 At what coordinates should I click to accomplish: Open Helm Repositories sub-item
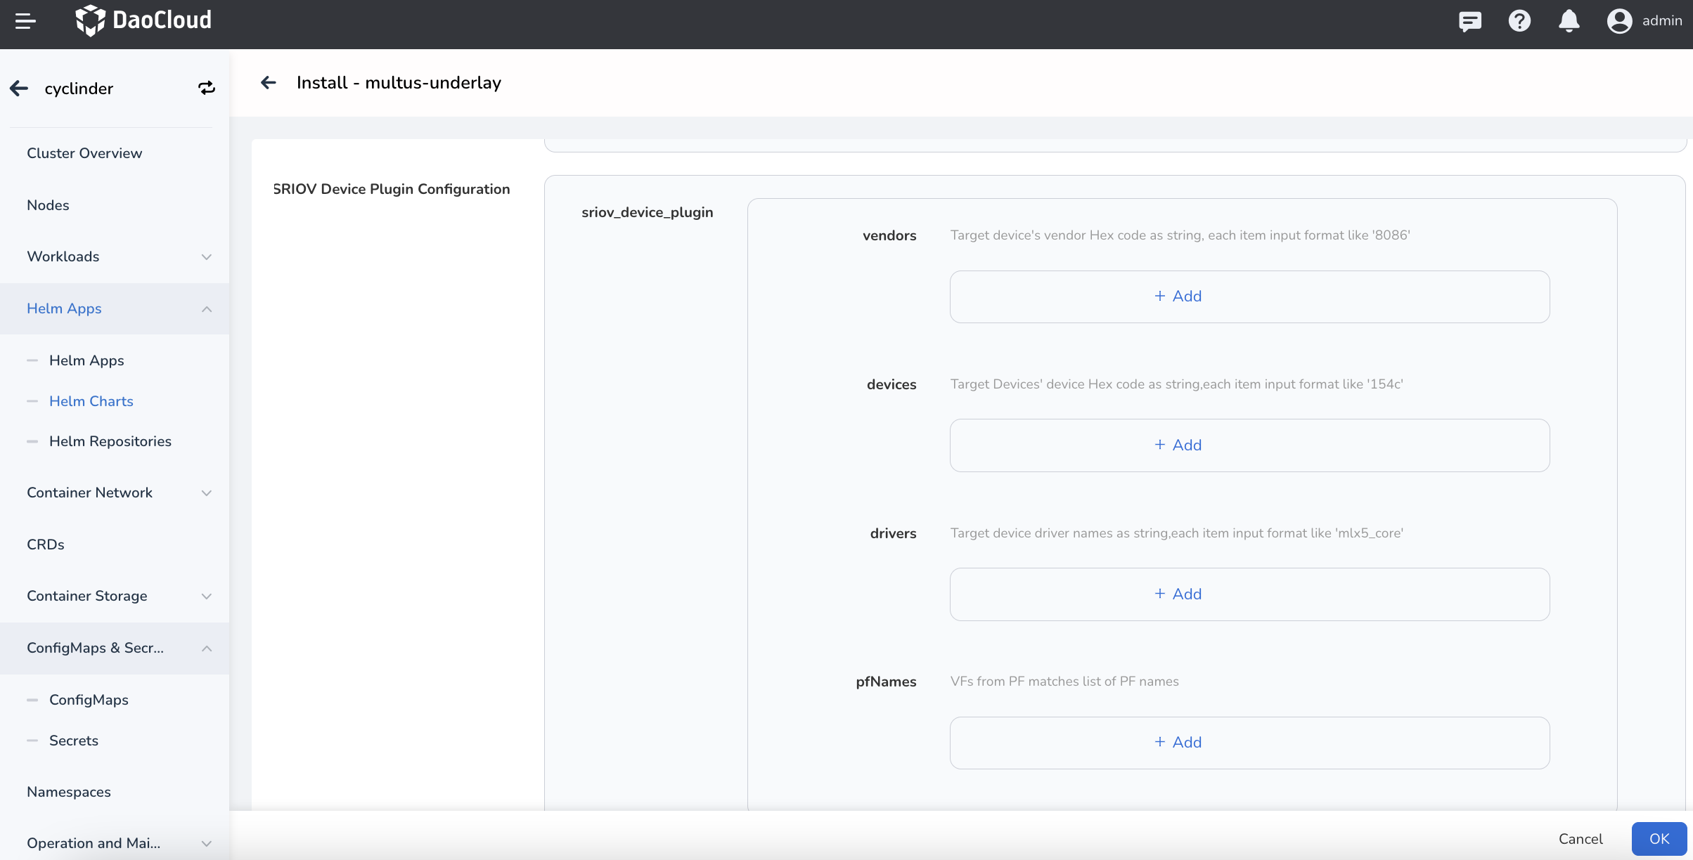point(110,441)
